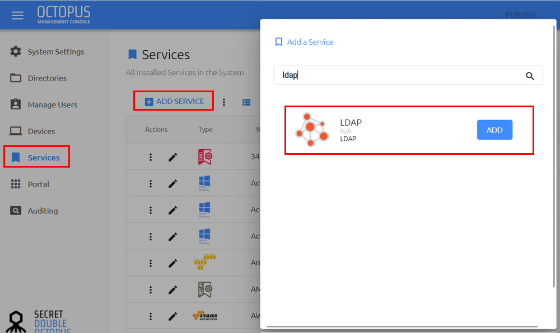The image size is (560, 333).
Task: Click the 'All Installed Services in the System' subtitle
Action: click(185, 72)
